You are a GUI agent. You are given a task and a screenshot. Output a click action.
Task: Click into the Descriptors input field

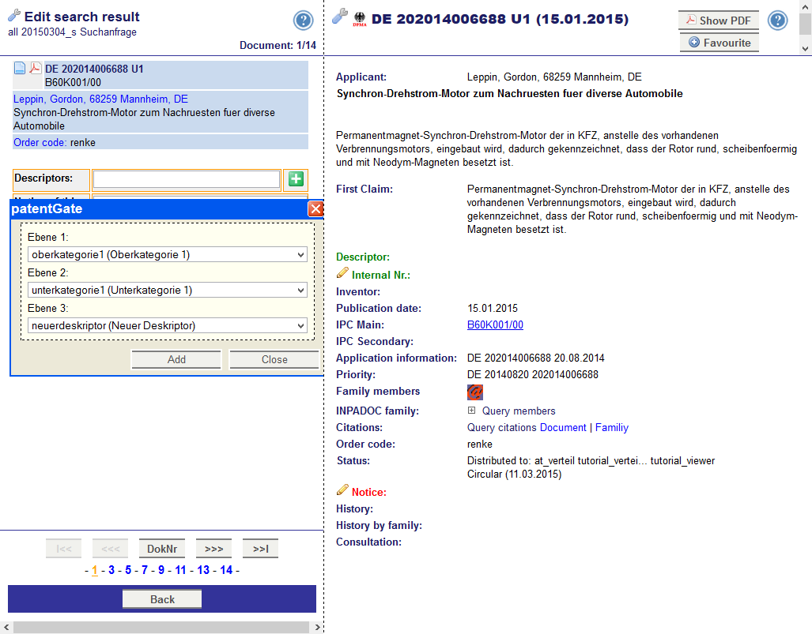(x=187, y=179)
